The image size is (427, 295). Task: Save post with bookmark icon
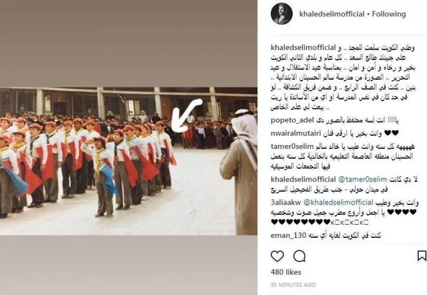click(421, 256)
